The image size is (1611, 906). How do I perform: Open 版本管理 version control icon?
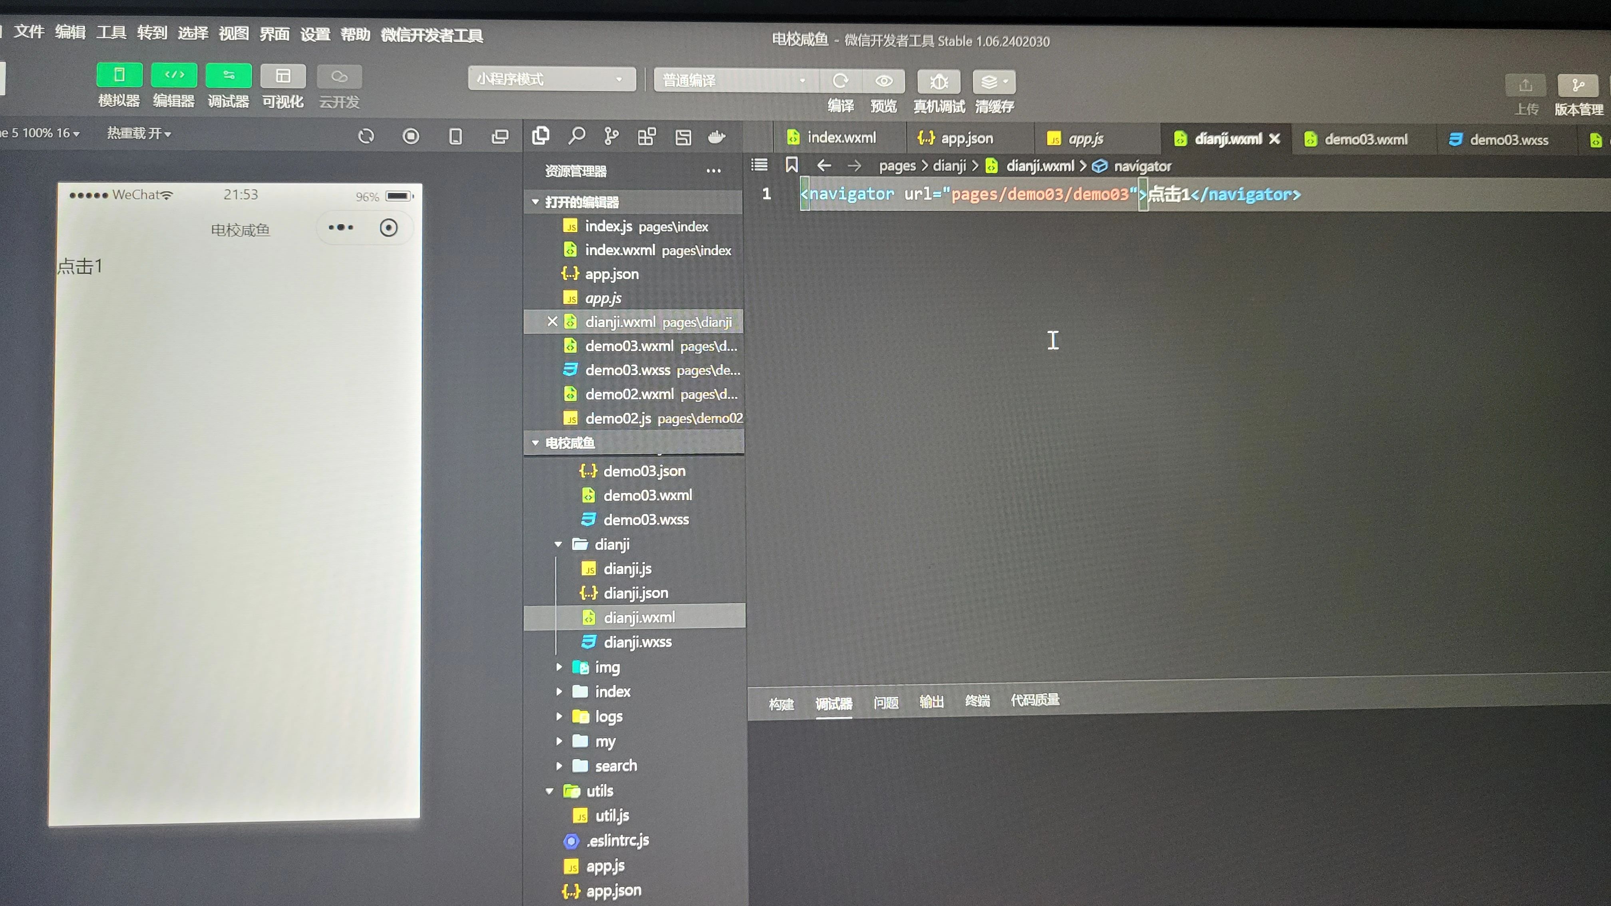[1578, 85]
